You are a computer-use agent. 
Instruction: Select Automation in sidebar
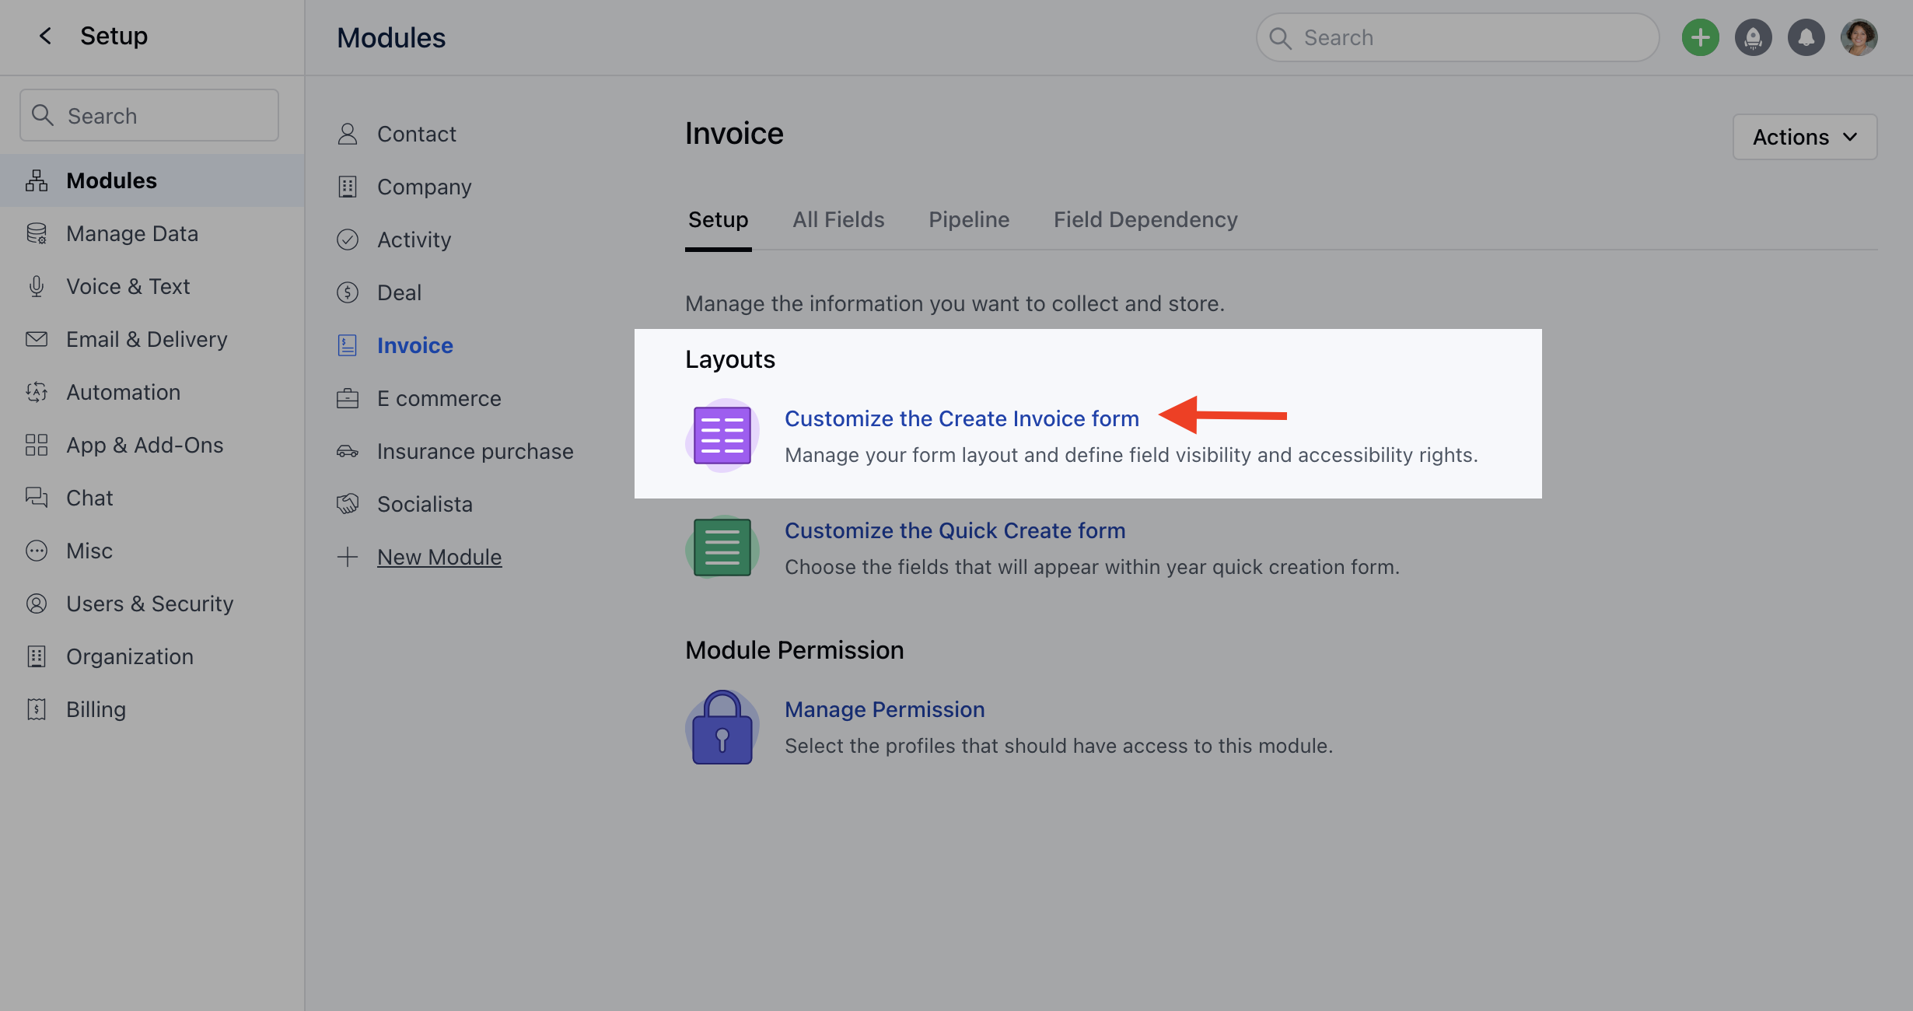click(x=152, y=392)
